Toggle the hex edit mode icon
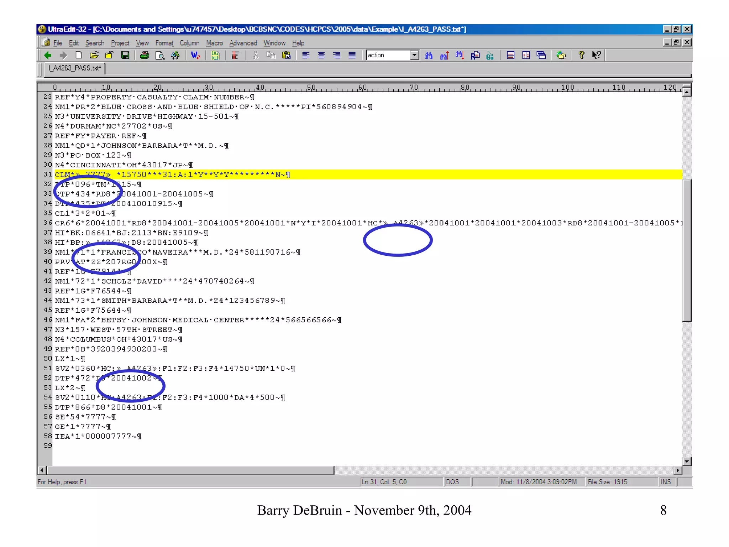Viewport: 729px width, 547px height. [x=215, y=55]
